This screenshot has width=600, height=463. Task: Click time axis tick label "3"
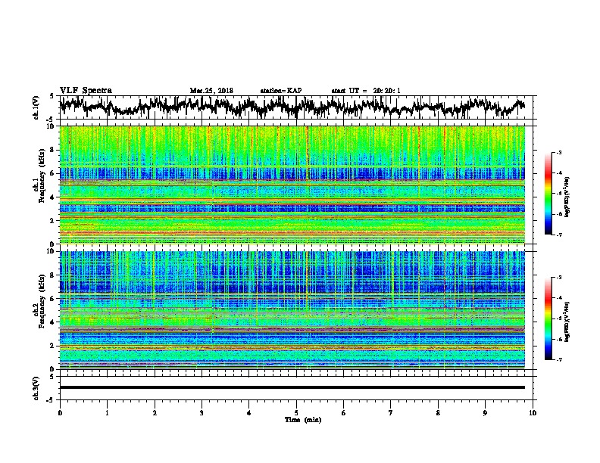202,413
